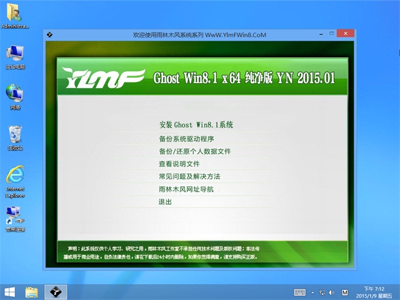Open the touch keyboard from the taskbar
The height and width of the screenshot is (300, 400).
300,292
